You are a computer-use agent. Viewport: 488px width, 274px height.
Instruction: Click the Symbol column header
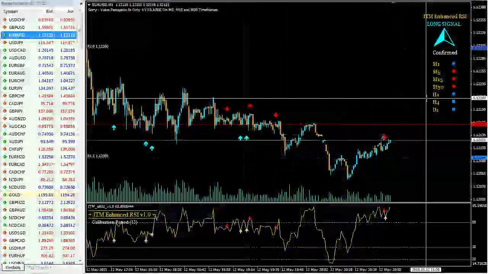[11, 11]
